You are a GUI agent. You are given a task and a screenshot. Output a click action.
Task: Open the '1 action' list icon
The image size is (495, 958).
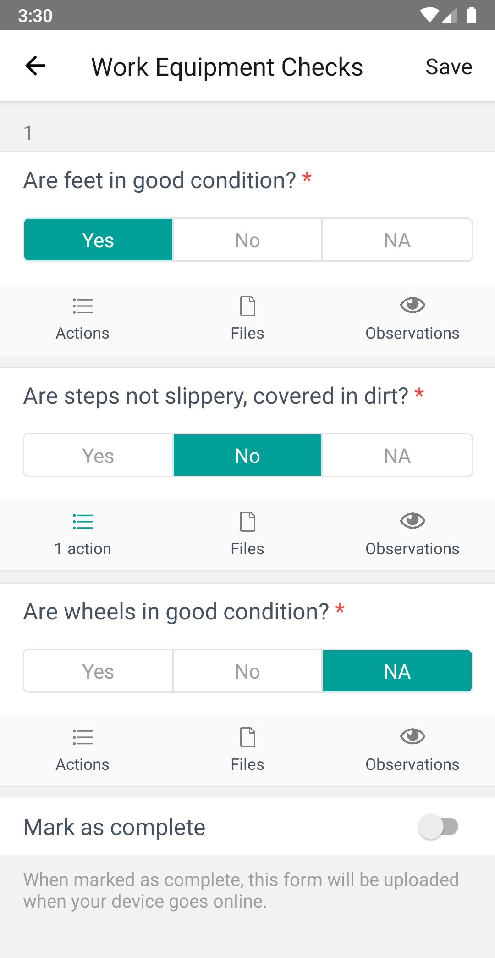click(82, 522)
